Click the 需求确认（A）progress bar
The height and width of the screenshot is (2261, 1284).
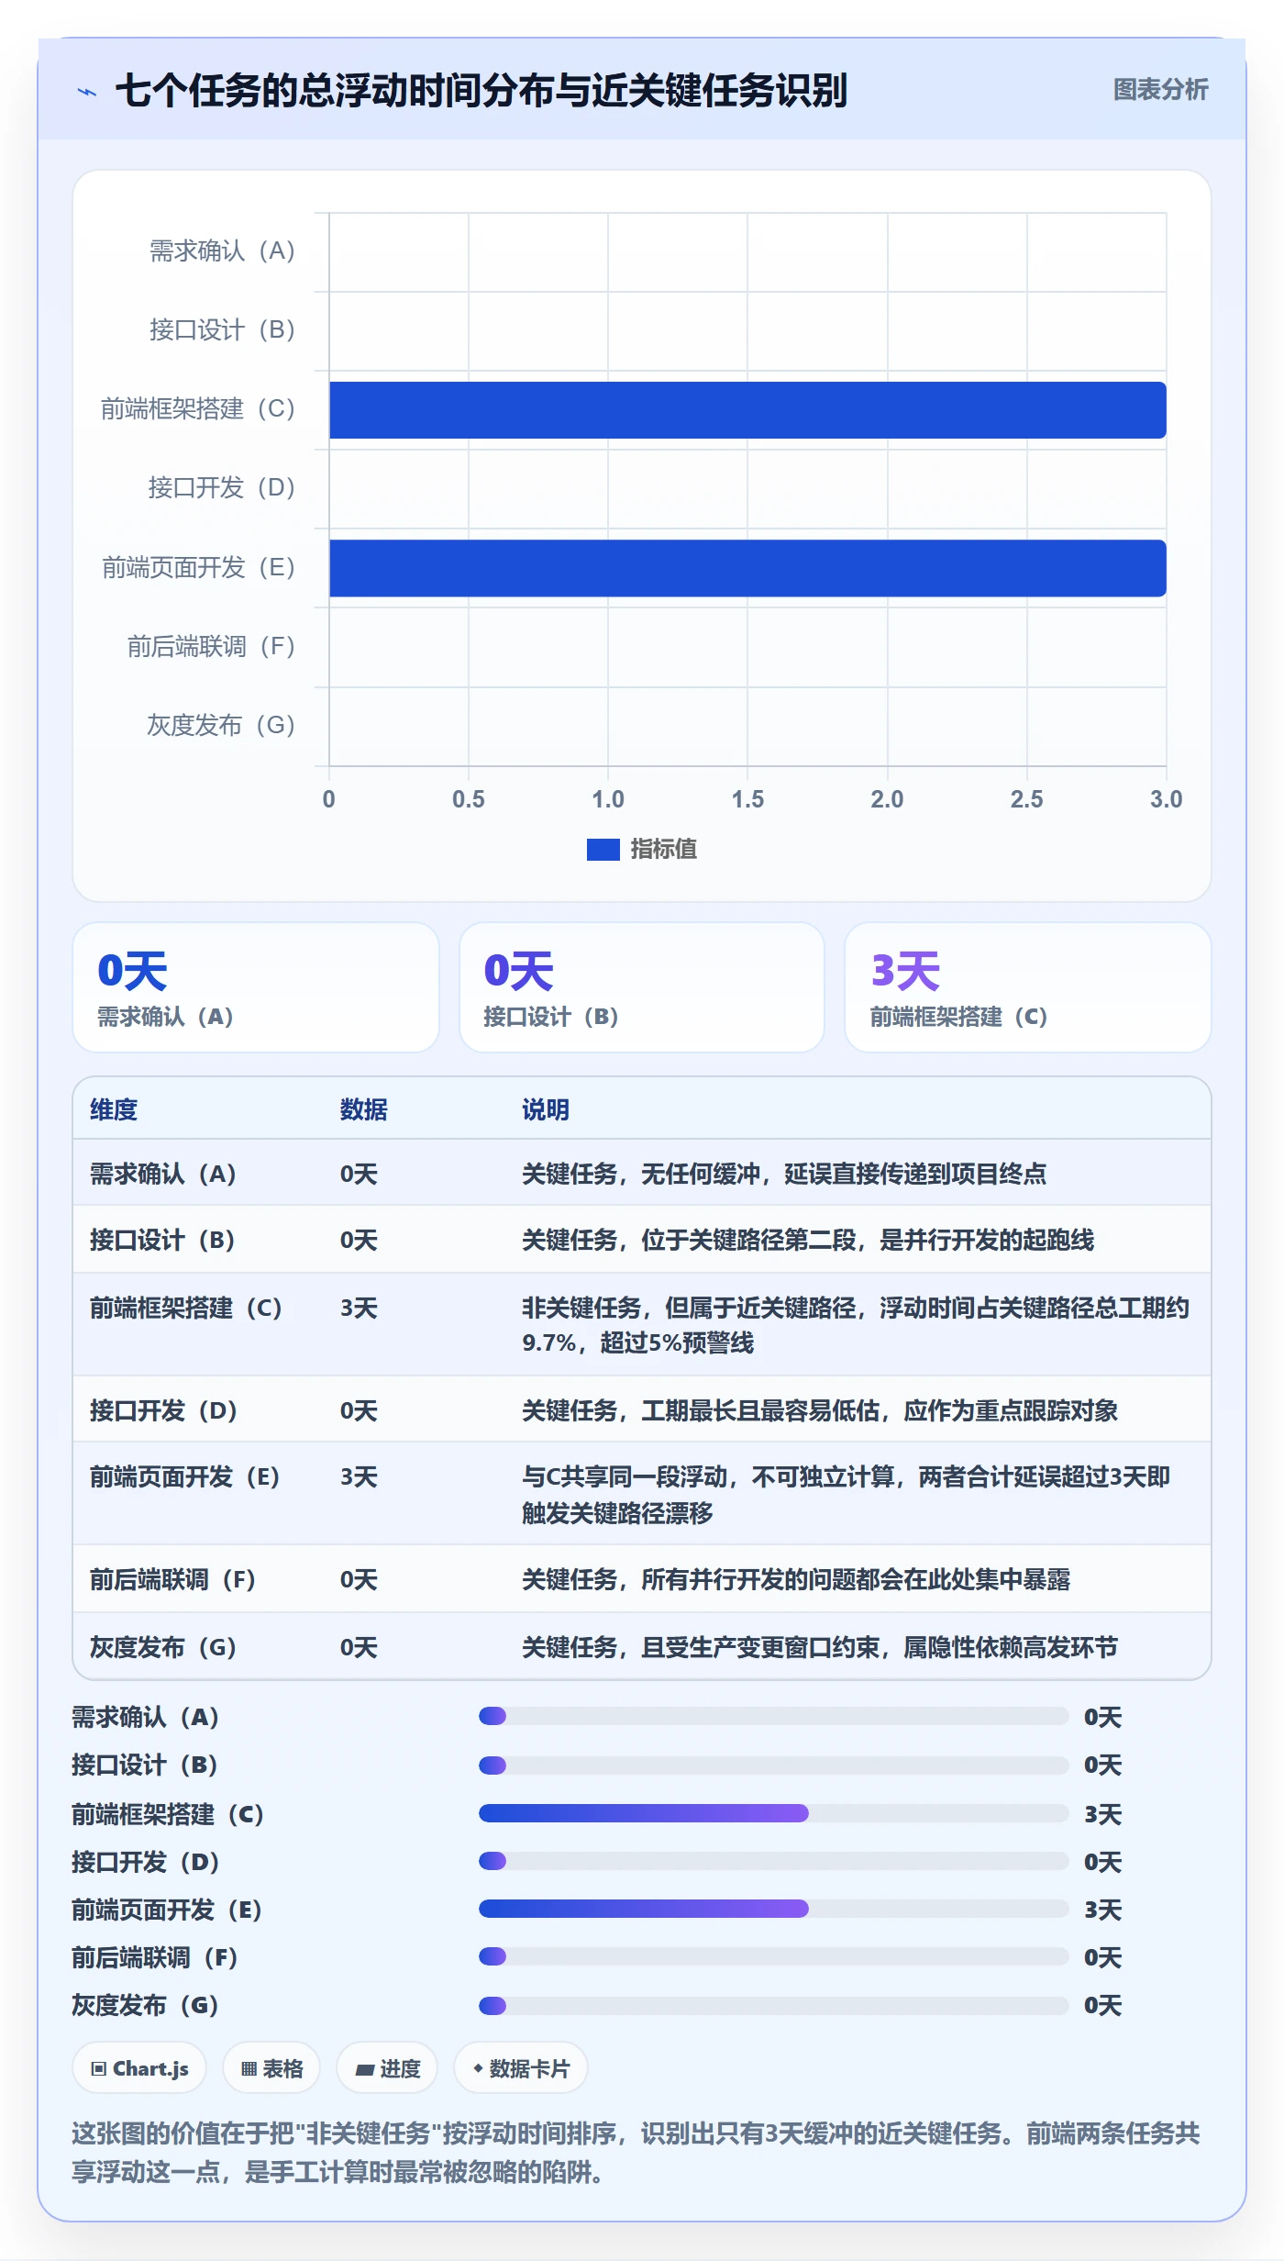coord(773,1716)
